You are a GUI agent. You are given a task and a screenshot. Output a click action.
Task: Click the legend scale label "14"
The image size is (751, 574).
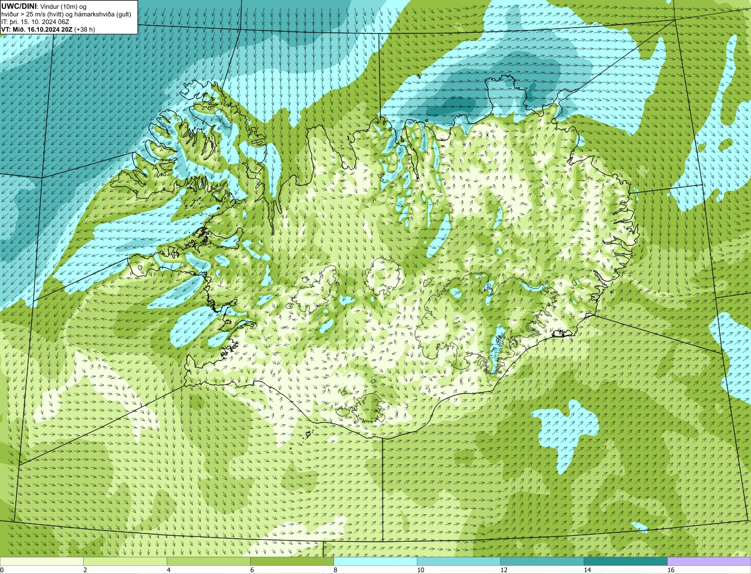(x=587, y=570)
